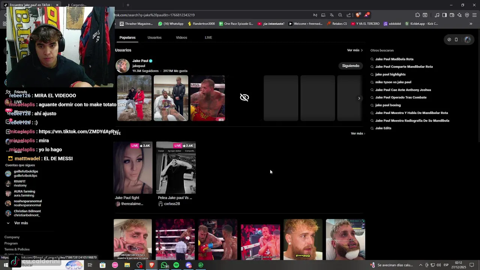Viewport: 480px width, 270px height.
Task: Search suggestion Jake Paul Cae Ante Anthony Joshua
Action: pyautogui.click(x=403, y=90)
